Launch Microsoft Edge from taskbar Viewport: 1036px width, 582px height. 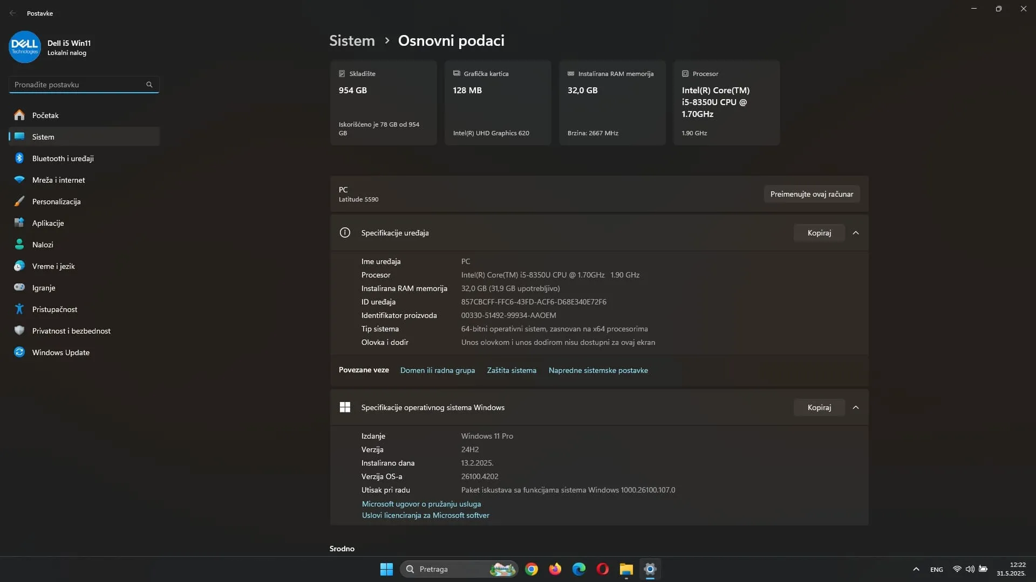pos(579,569)
